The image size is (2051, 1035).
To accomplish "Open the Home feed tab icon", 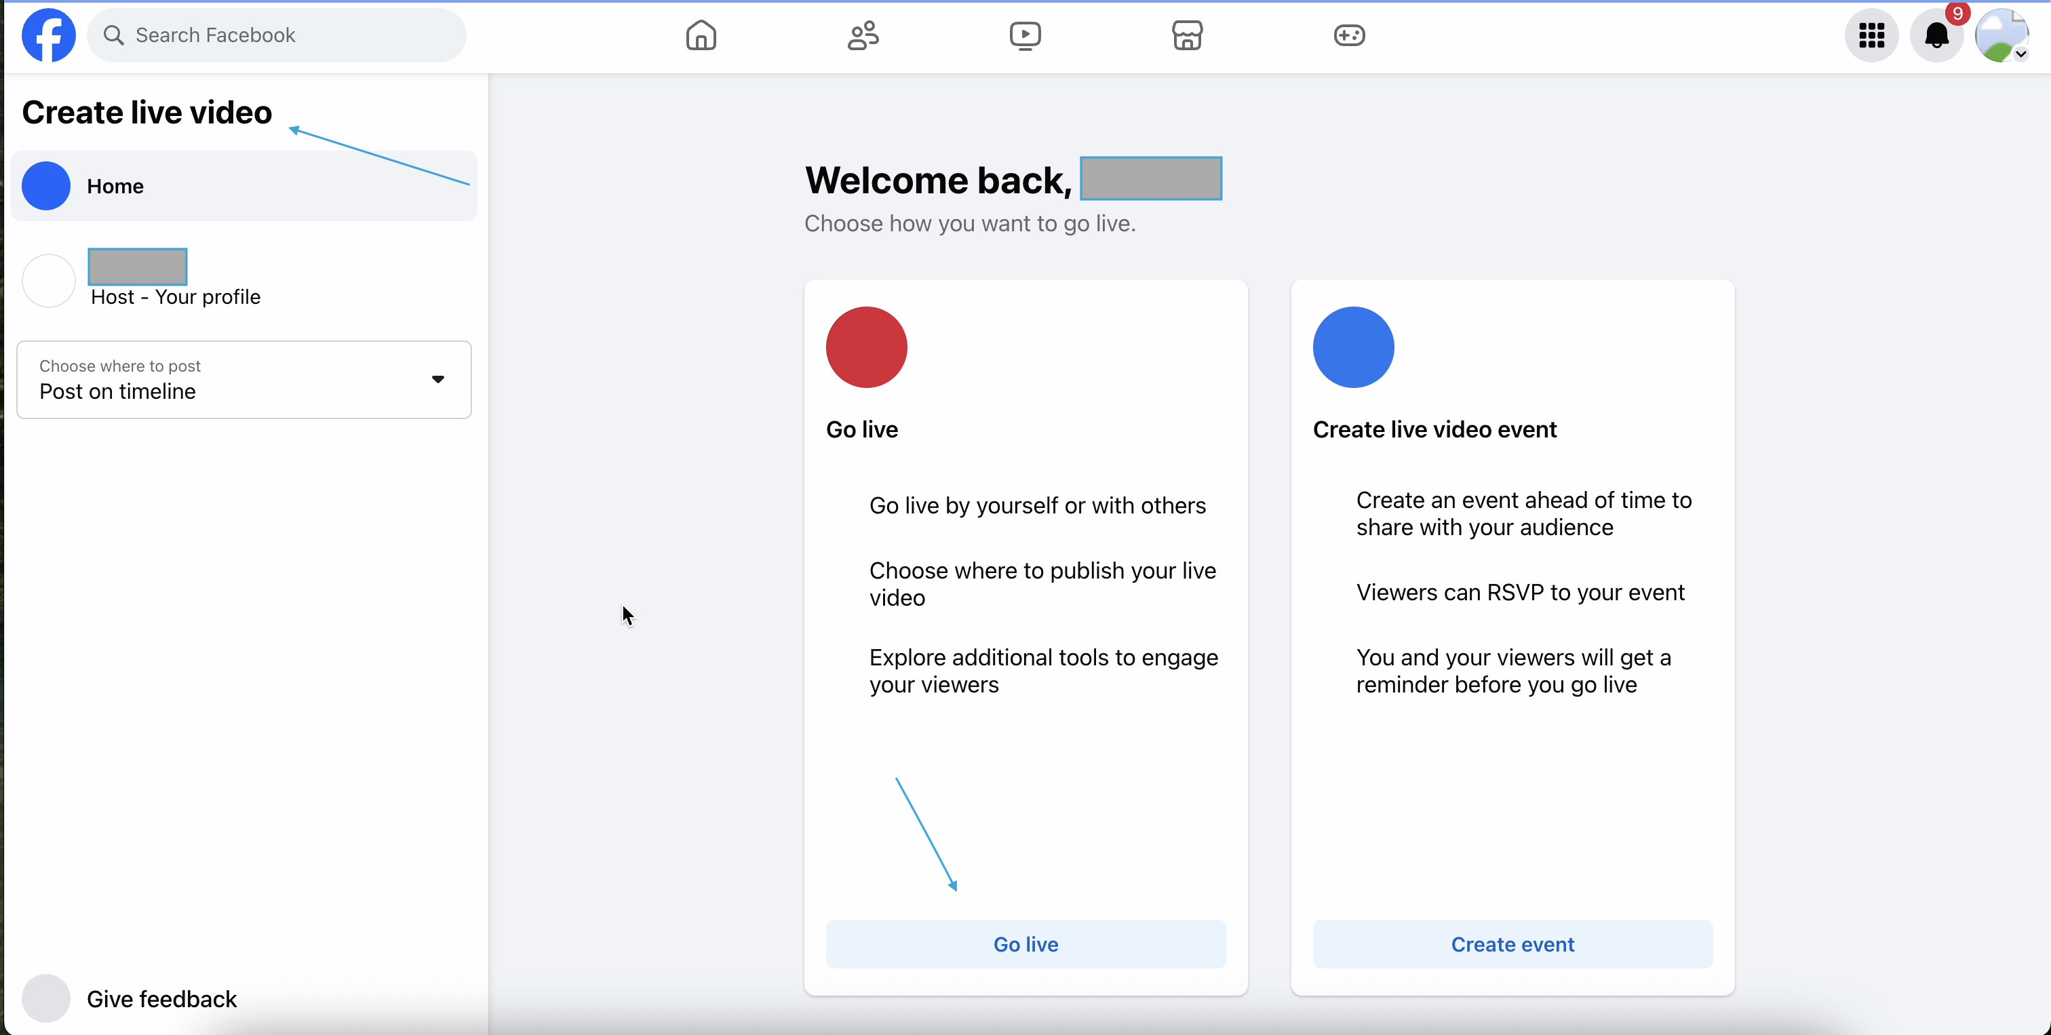I will (701, 35).
